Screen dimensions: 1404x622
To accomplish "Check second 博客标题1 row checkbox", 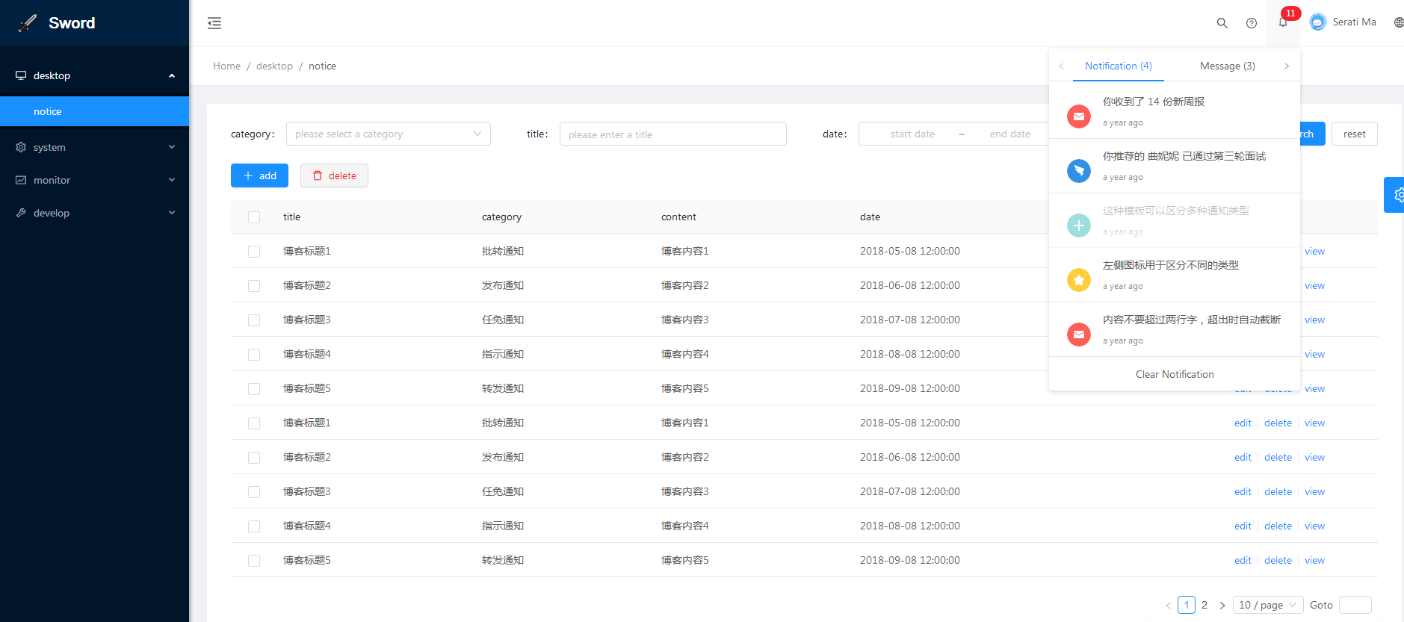I will tap(254, 423).
